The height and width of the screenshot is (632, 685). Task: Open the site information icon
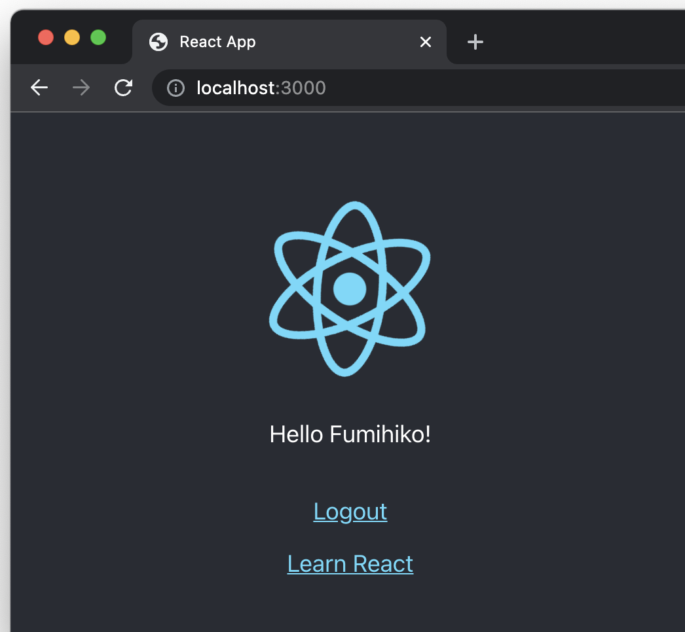176,88
